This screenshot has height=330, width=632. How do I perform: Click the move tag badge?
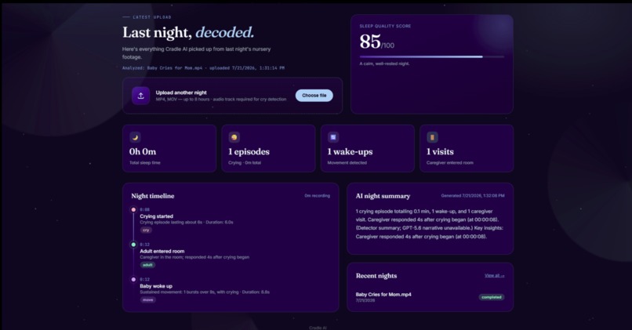(148, 299)
